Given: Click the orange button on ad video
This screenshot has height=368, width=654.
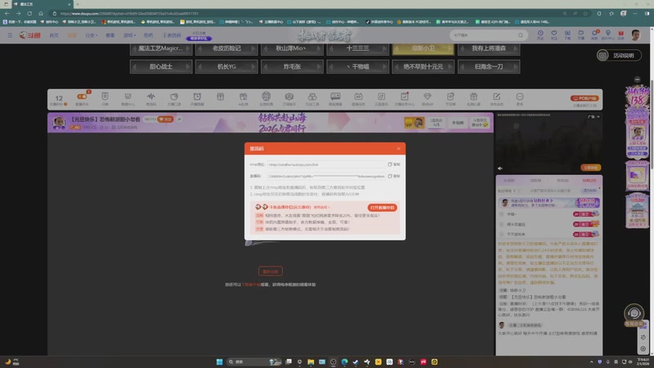Looking at the screenshot, I should coord(590,168).
